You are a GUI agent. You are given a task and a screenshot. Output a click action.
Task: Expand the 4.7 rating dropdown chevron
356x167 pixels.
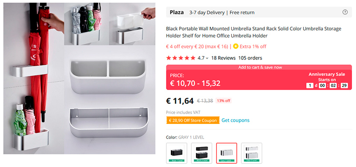point(207,58)
